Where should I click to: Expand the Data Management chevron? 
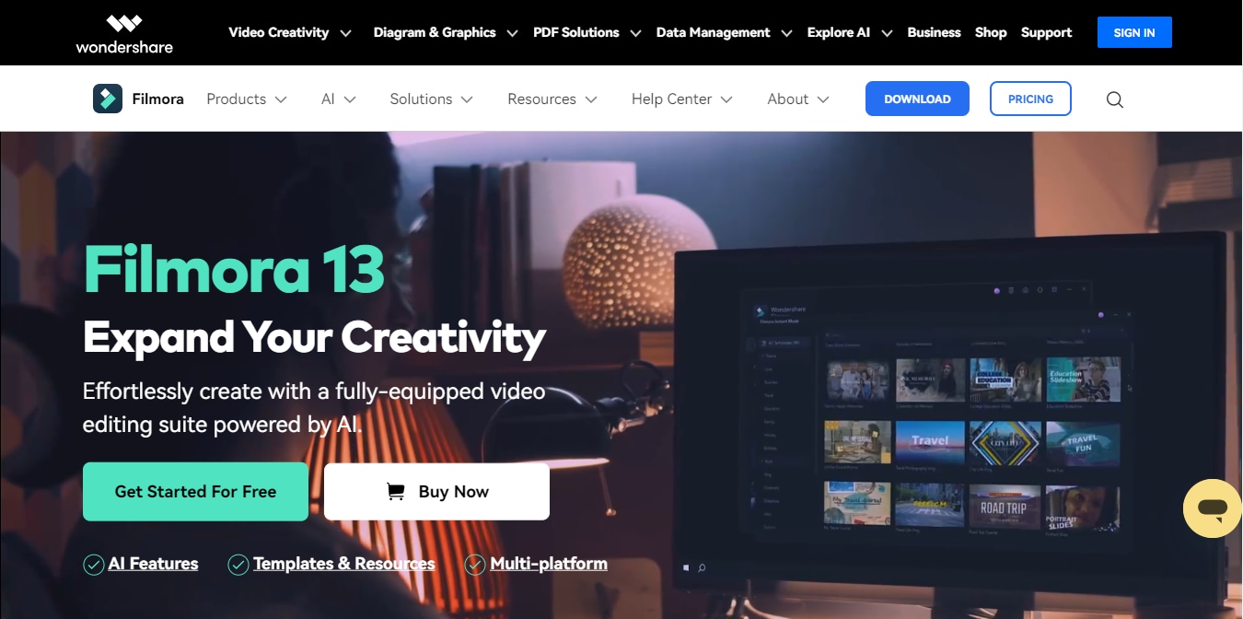click(x=786, y=33)
